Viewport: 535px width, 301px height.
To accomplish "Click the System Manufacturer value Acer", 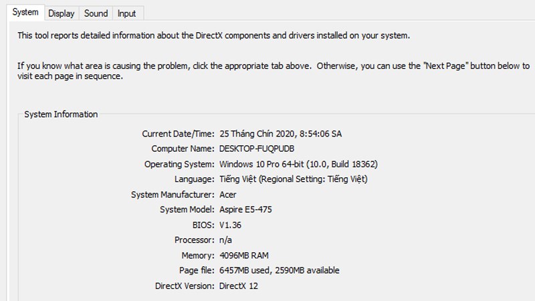I will (x=229, y=195).
